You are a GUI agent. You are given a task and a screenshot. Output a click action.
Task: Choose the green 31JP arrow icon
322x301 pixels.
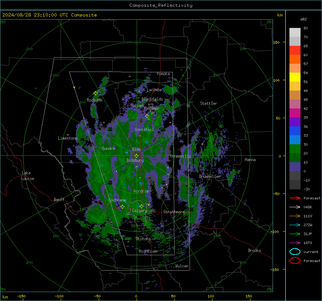click(x=295, y=234)
